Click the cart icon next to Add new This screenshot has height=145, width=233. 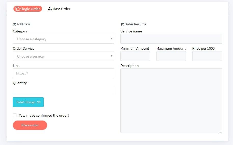pyautogui.click(x=14, y=24)
